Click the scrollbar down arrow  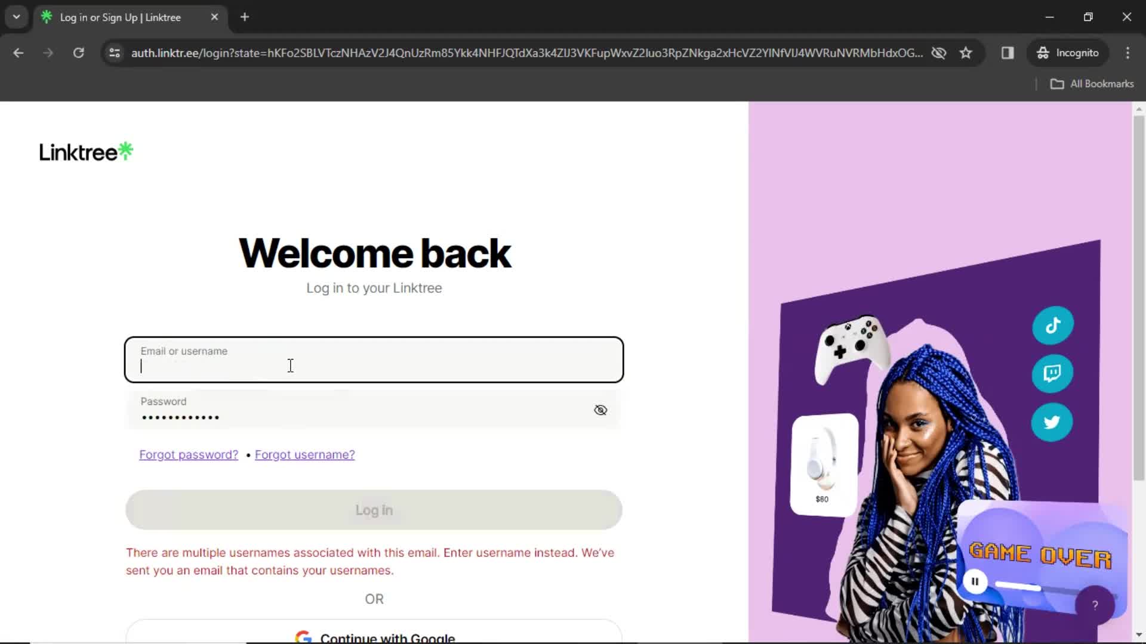(x=1139, y=635)
